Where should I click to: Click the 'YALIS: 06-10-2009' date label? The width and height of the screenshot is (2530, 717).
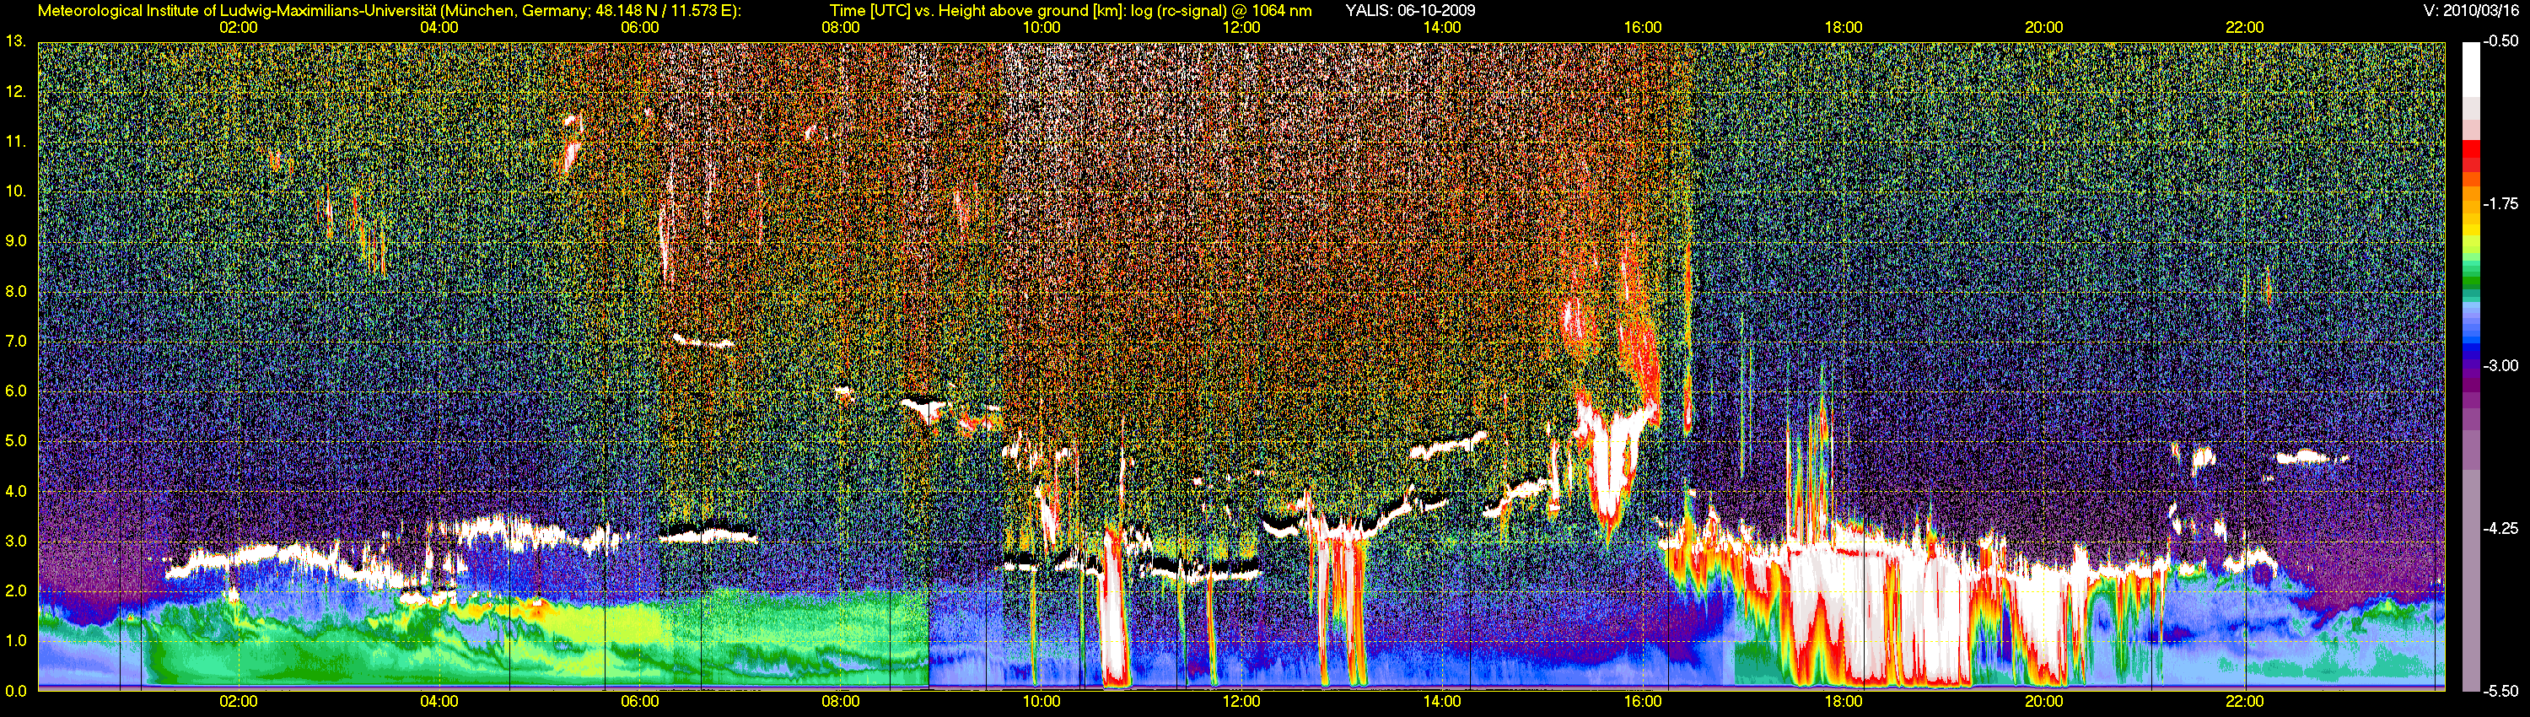point(1409,10)
